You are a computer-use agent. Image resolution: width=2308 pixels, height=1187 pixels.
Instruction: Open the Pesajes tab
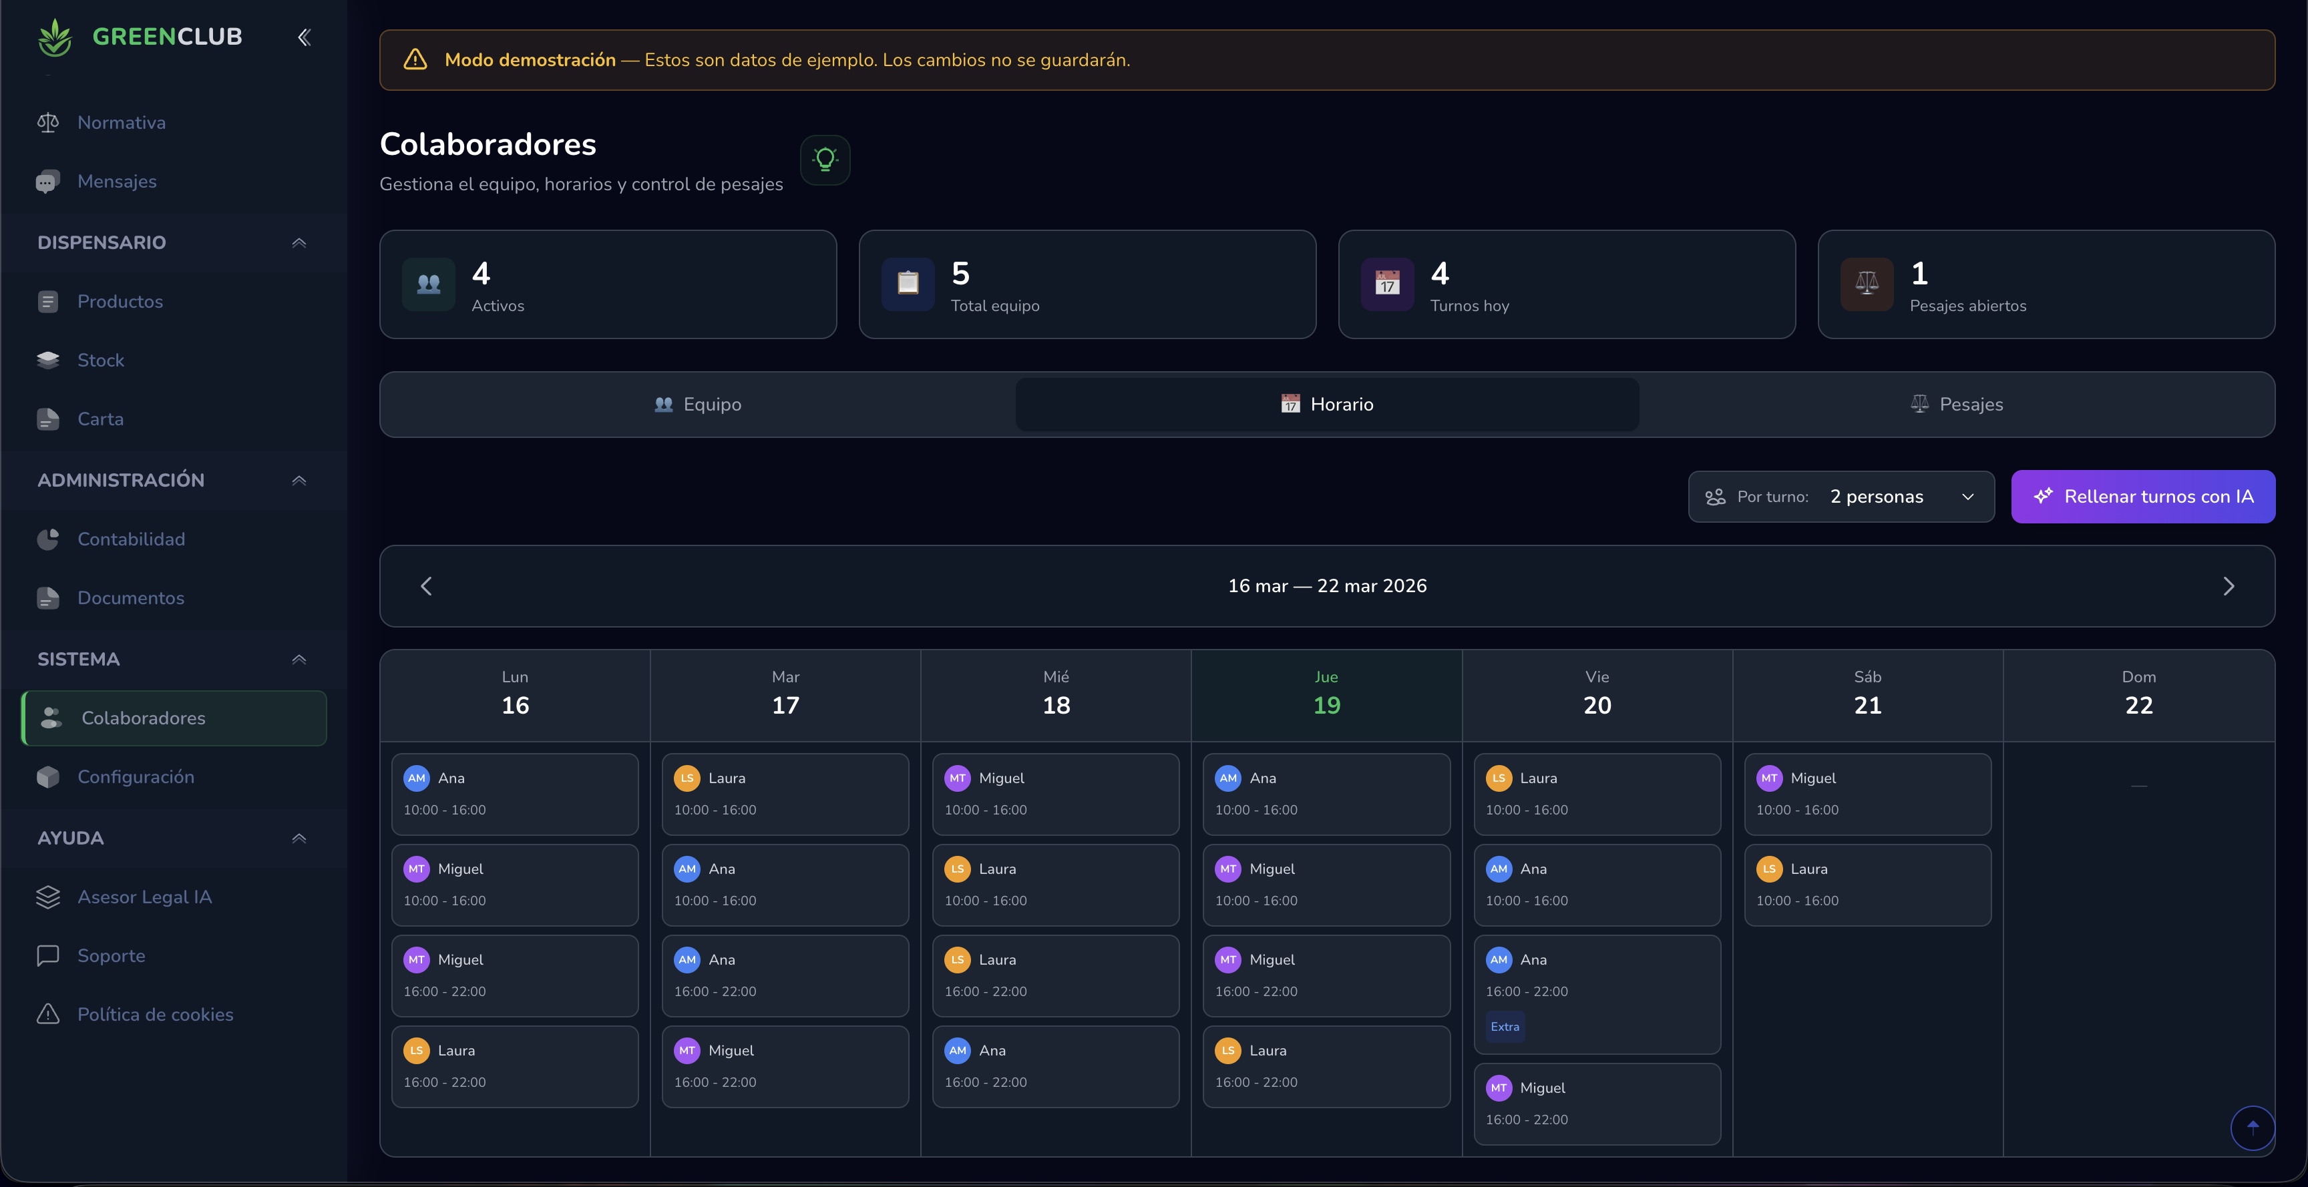tap(1957, 404)
